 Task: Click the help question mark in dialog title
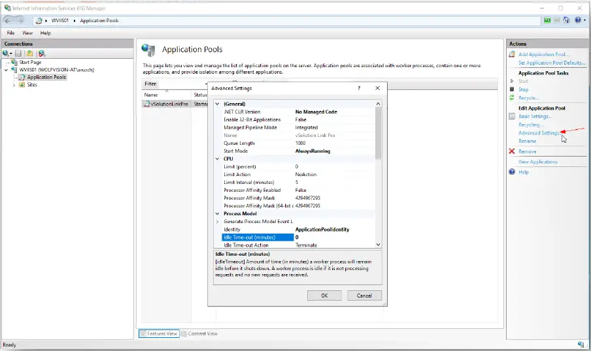[358, 88]
